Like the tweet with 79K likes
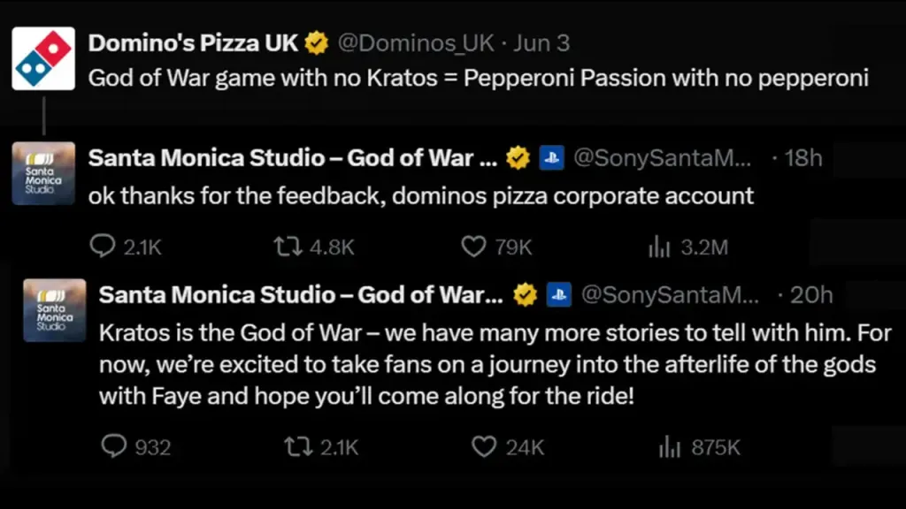 coord(473,247)
